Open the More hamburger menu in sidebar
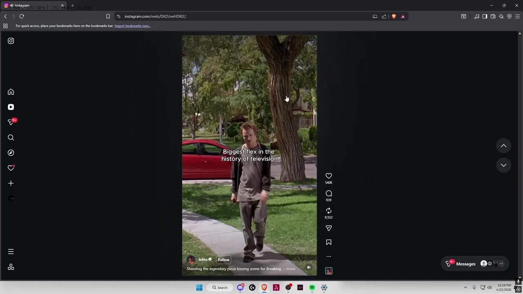This screenshot has height=294, width=523. [x=11, y=252]
